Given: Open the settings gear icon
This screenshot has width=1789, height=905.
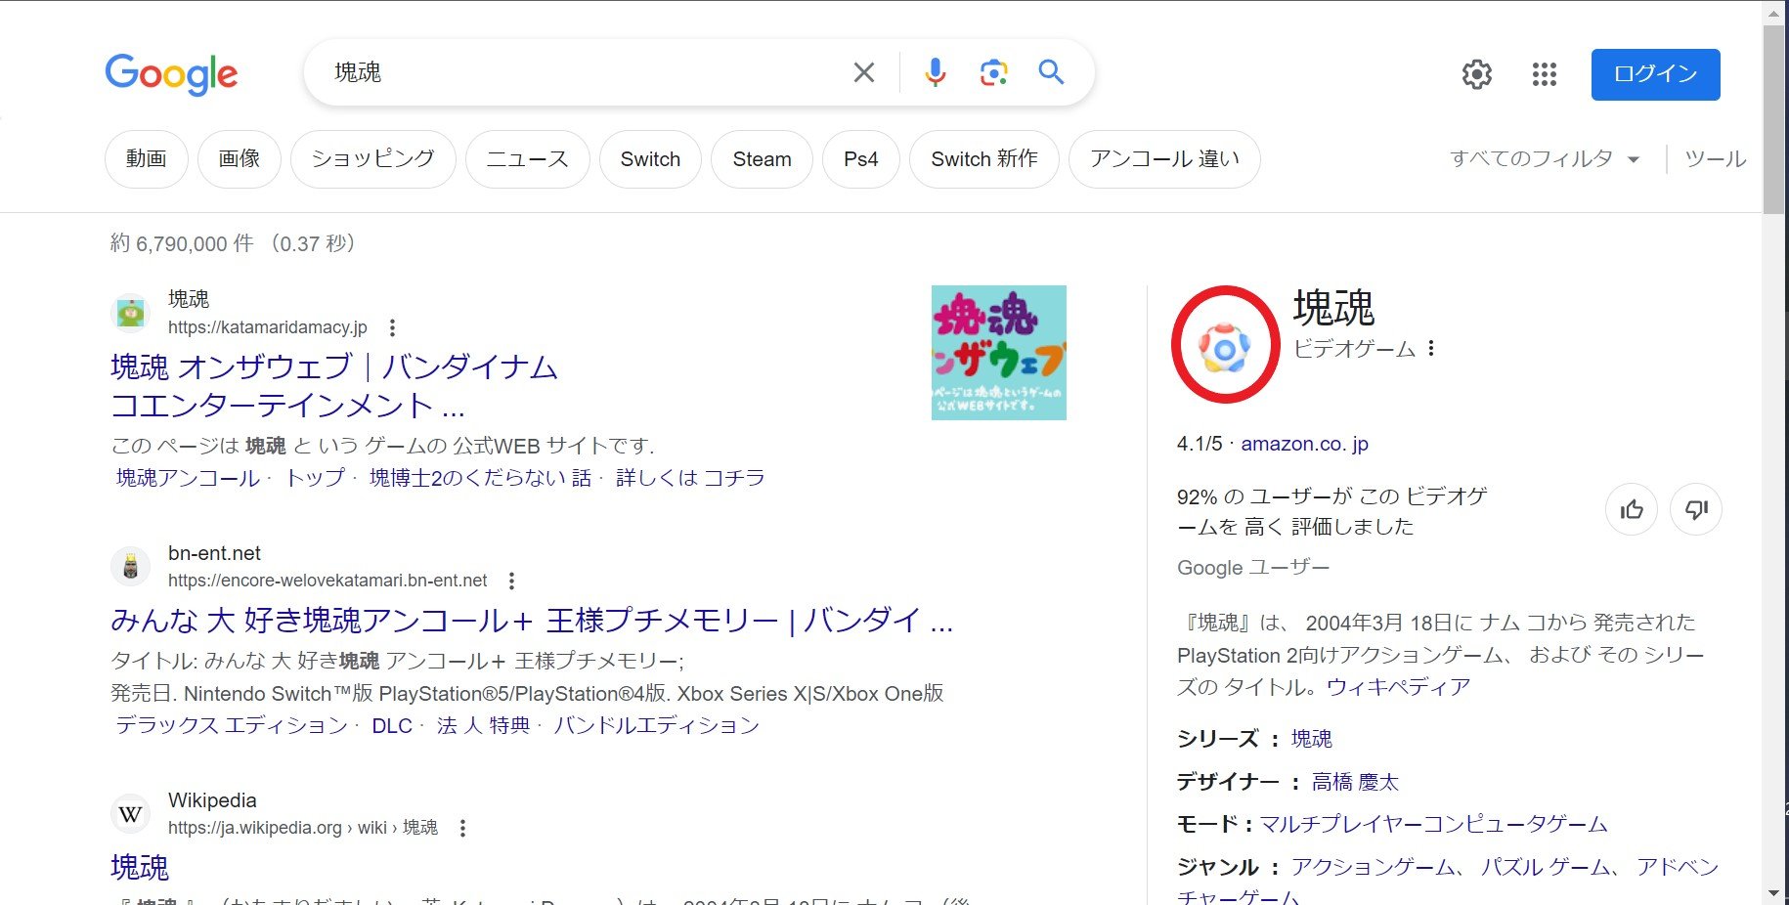Looking at the screenshot, I should [1476, 74].
